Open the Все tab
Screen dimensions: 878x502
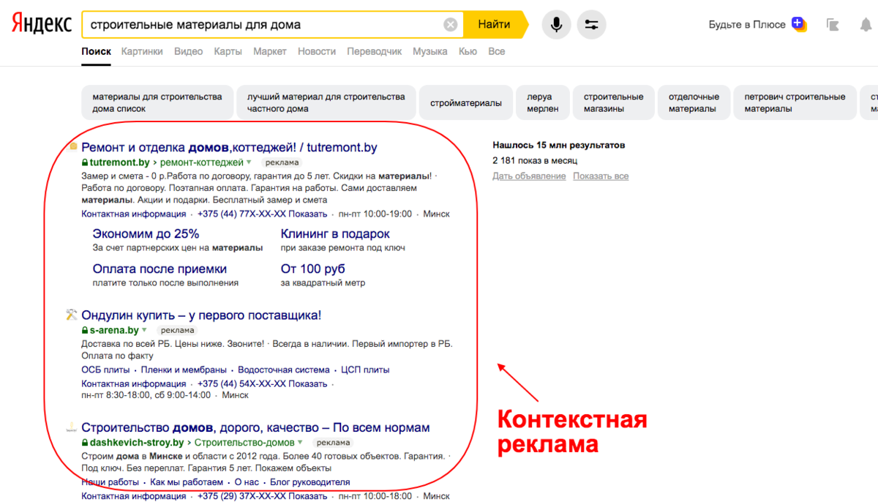pyautogui.click(x=497, y=51)
